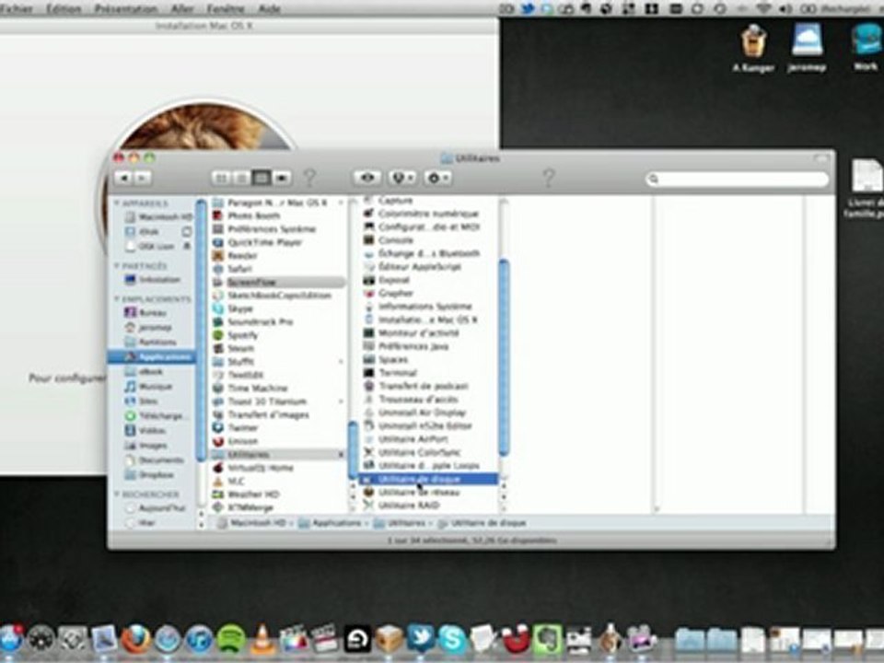Screen dimensions: 884x663
Task: Eject OSX Lion volume in sidebar
Action: point(187,247)
